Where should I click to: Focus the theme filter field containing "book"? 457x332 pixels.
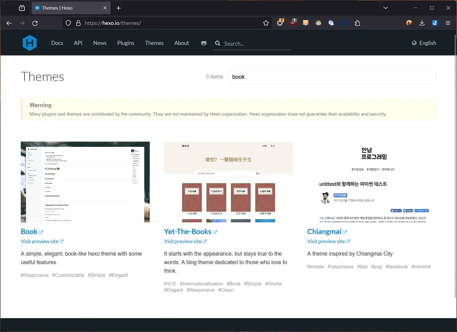pyautogui.click(x=332, y=77)
